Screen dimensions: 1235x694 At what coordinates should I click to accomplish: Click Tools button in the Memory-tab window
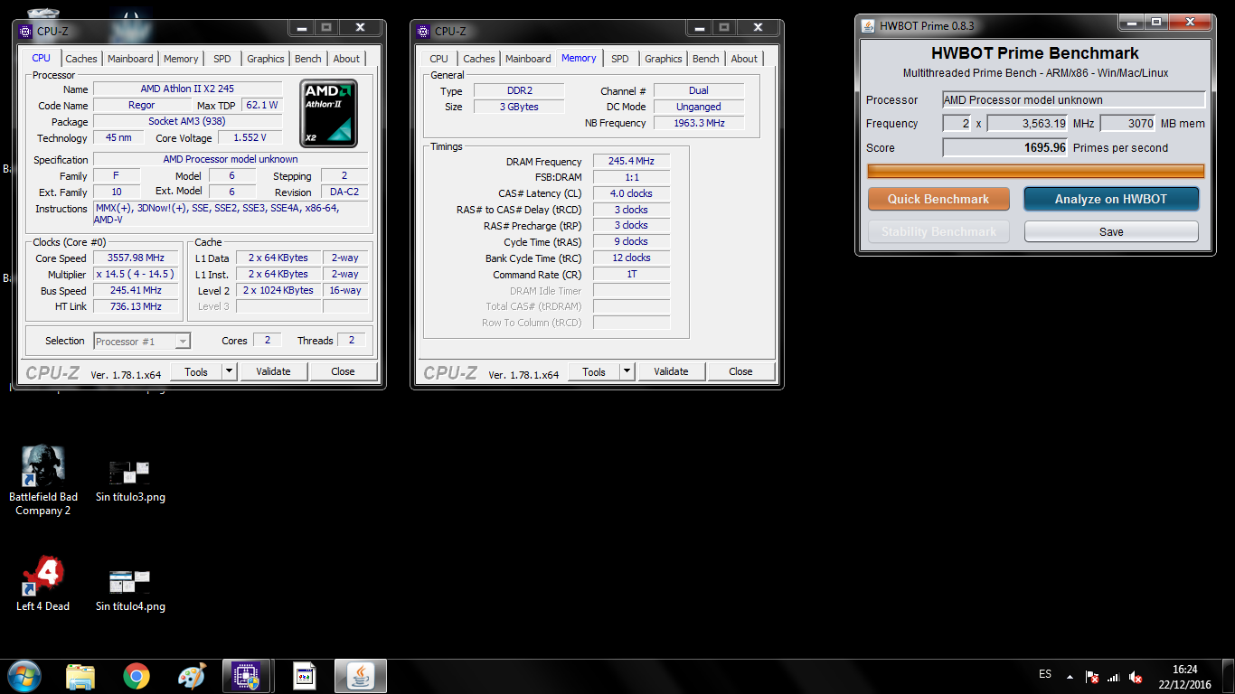pyautogui.click(x=594, y=371)
